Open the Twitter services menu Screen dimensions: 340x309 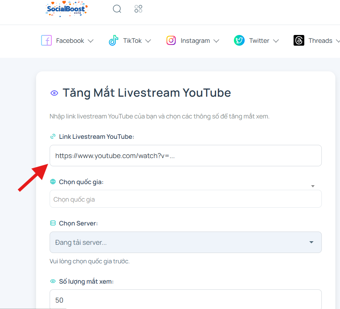click(x=256, y=41)
